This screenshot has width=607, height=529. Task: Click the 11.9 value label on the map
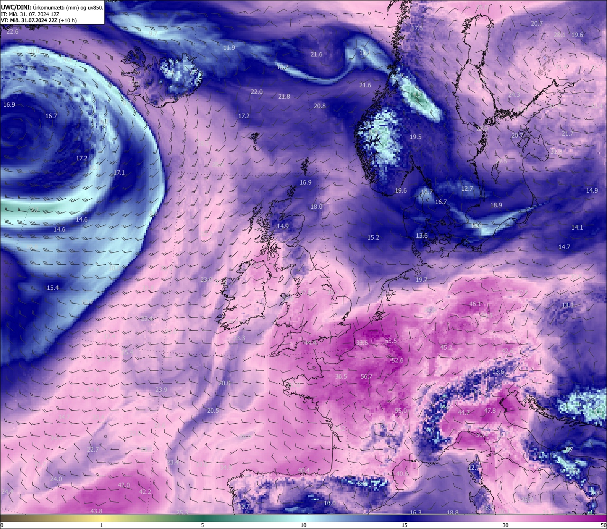pos(229,48)
